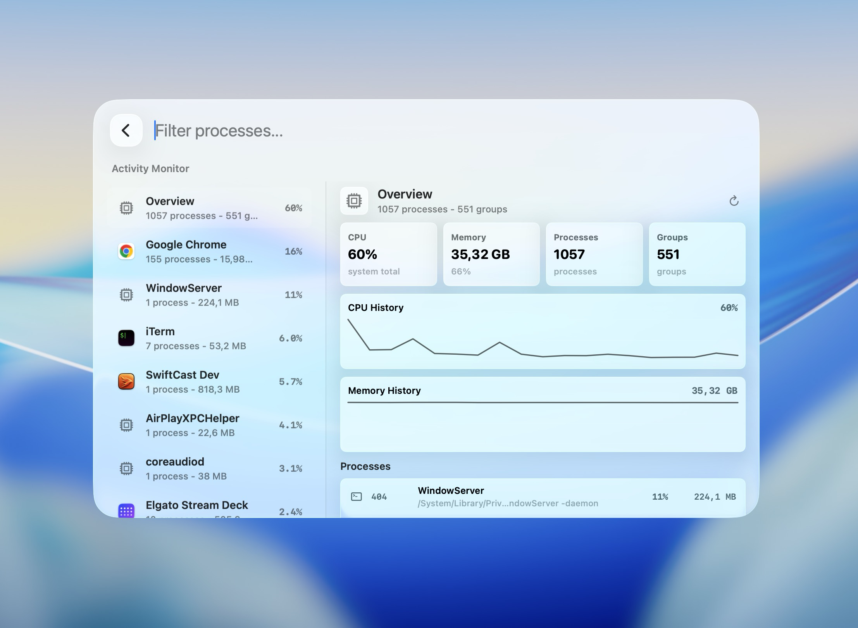Click the 16% value beside Google Chrome
The height and width of the screenshot is (628, 858).
click(293, 252)
